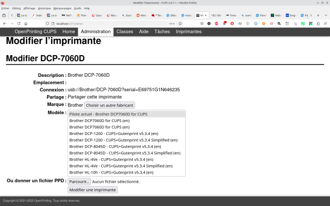Open the Historique menu

pyautogui.click(x=44, y=8)
